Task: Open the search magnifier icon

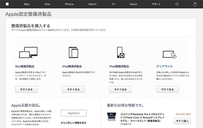Action: tap(177, 4)
